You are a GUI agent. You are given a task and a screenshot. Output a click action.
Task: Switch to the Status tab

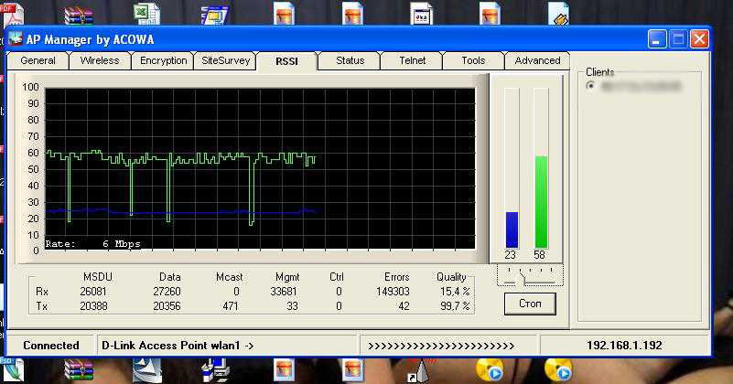coord(350,61)
